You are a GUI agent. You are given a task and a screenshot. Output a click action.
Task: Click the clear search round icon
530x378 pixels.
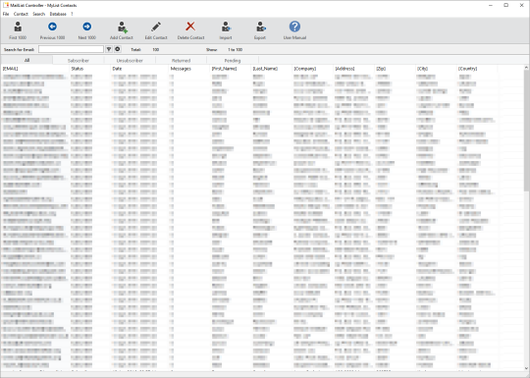(118, 49)
